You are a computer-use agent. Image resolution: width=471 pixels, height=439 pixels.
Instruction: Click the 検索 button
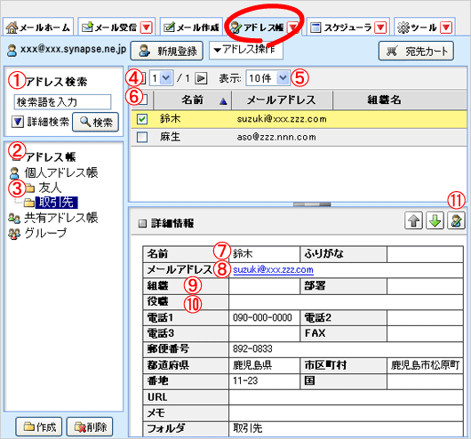[x=95, y=122]
